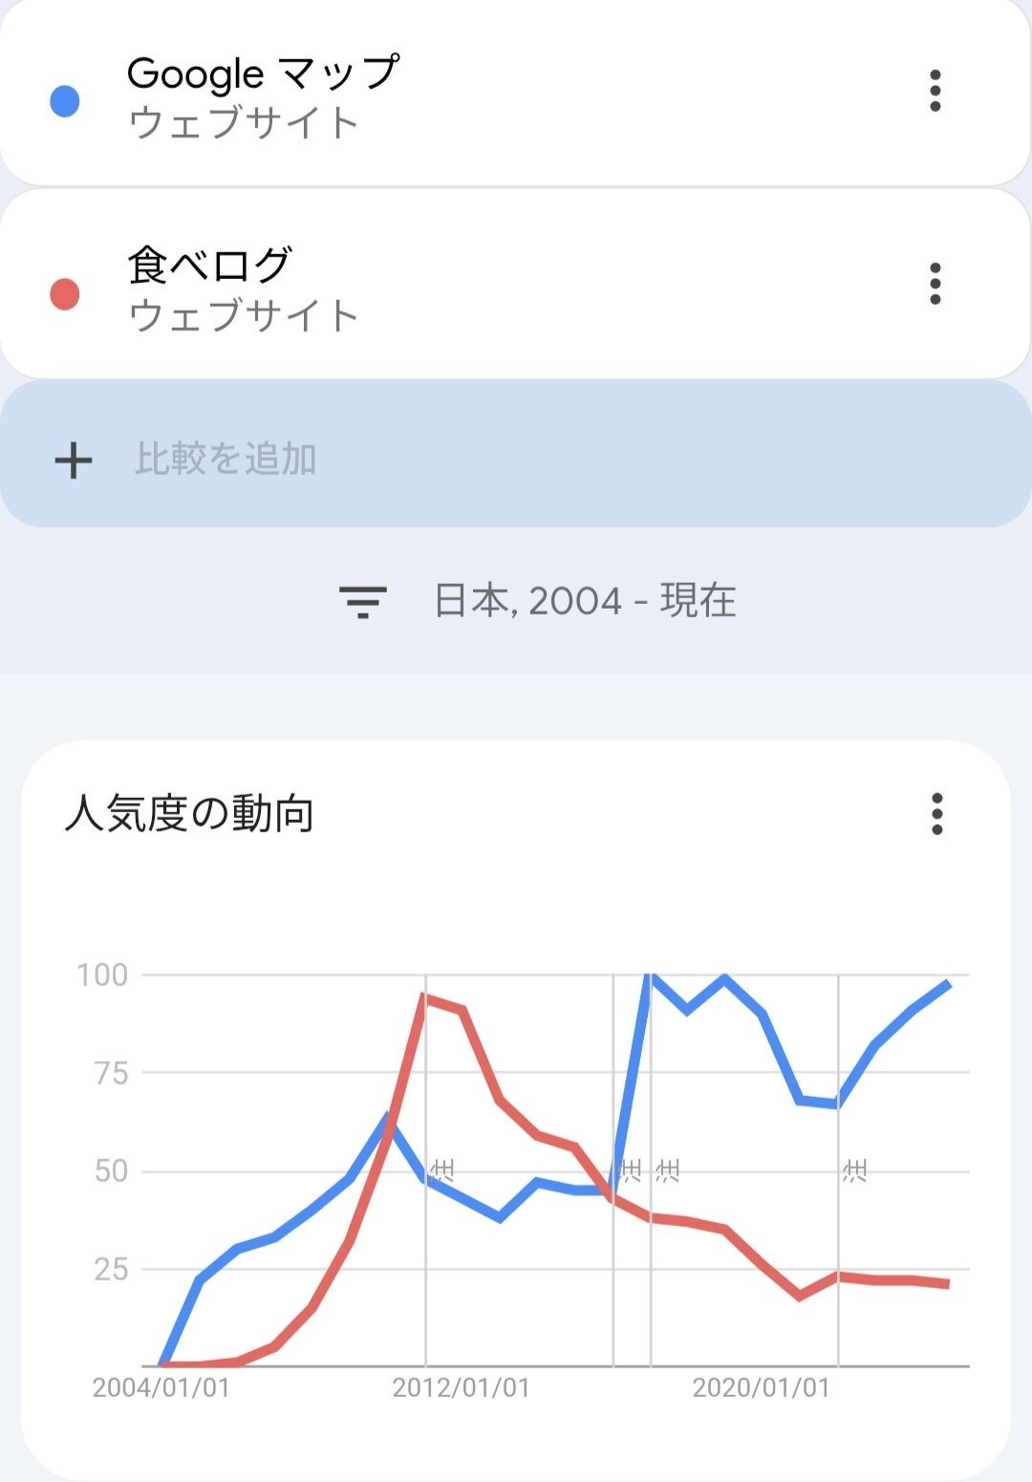1032x1482 pixels.
Task: Click the note marker beside the 2012 gridline
Action: pyautogui.click(x=442, y=1170)
